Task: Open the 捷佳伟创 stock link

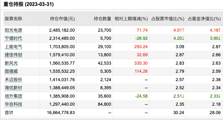Action: pyautogui.click(x=13, y=55)
